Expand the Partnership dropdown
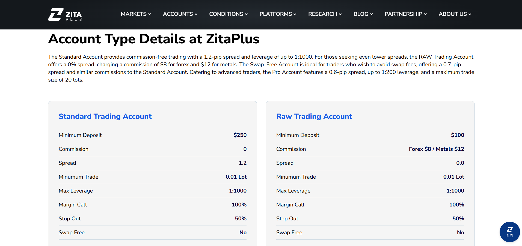Screen dimensions: 522x246 (x=405, y=14)
